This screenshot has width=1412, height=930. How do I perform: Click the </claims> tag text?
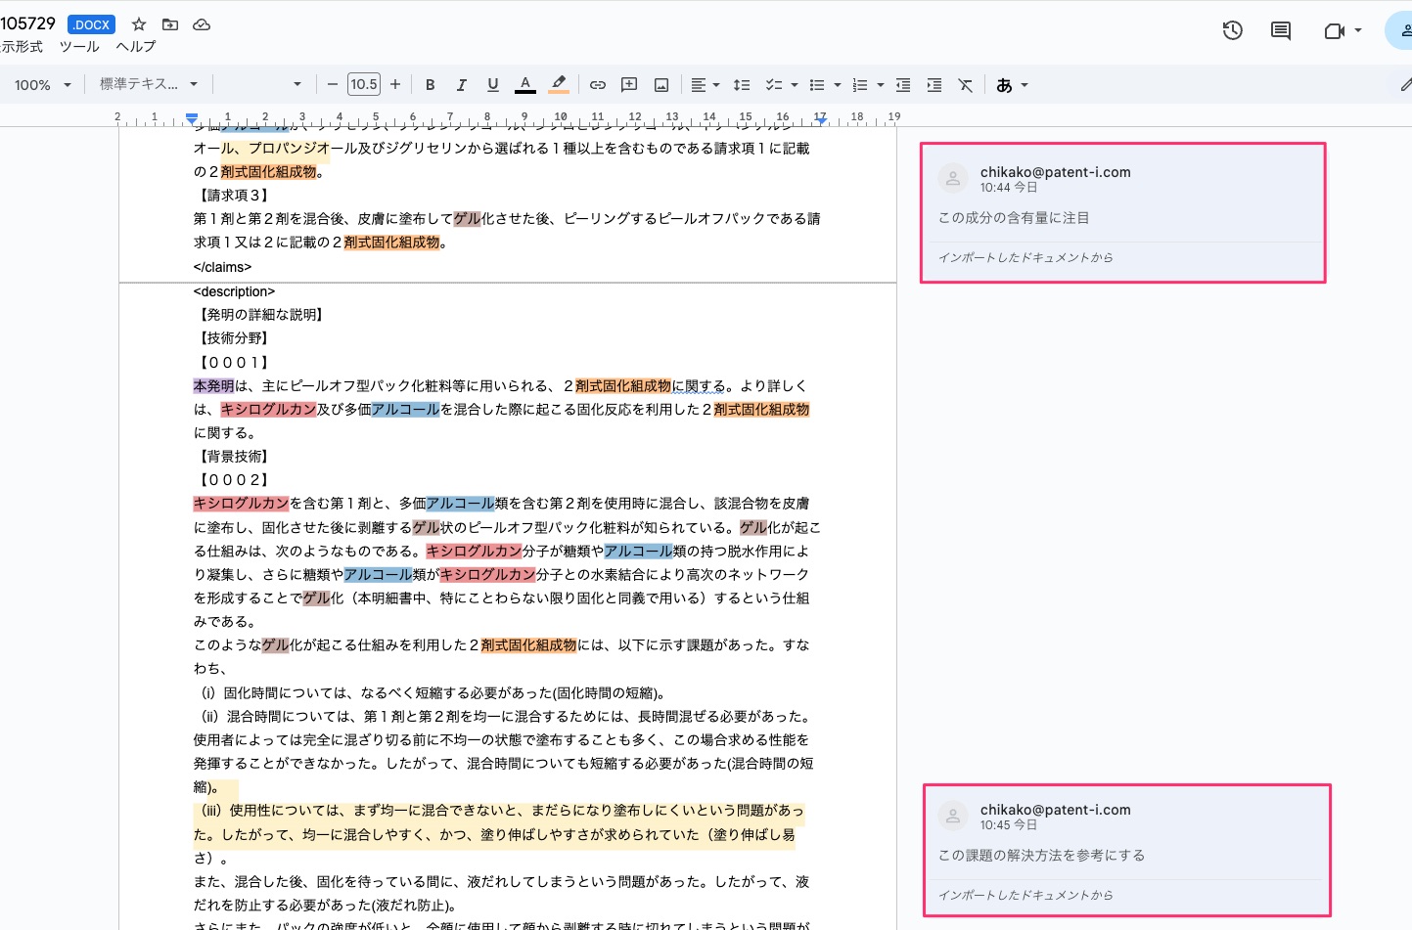tap(222, 267)
